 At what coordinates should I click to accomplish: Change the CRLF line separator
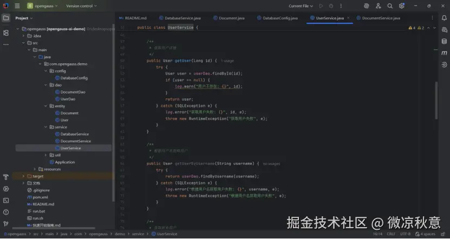391,234
